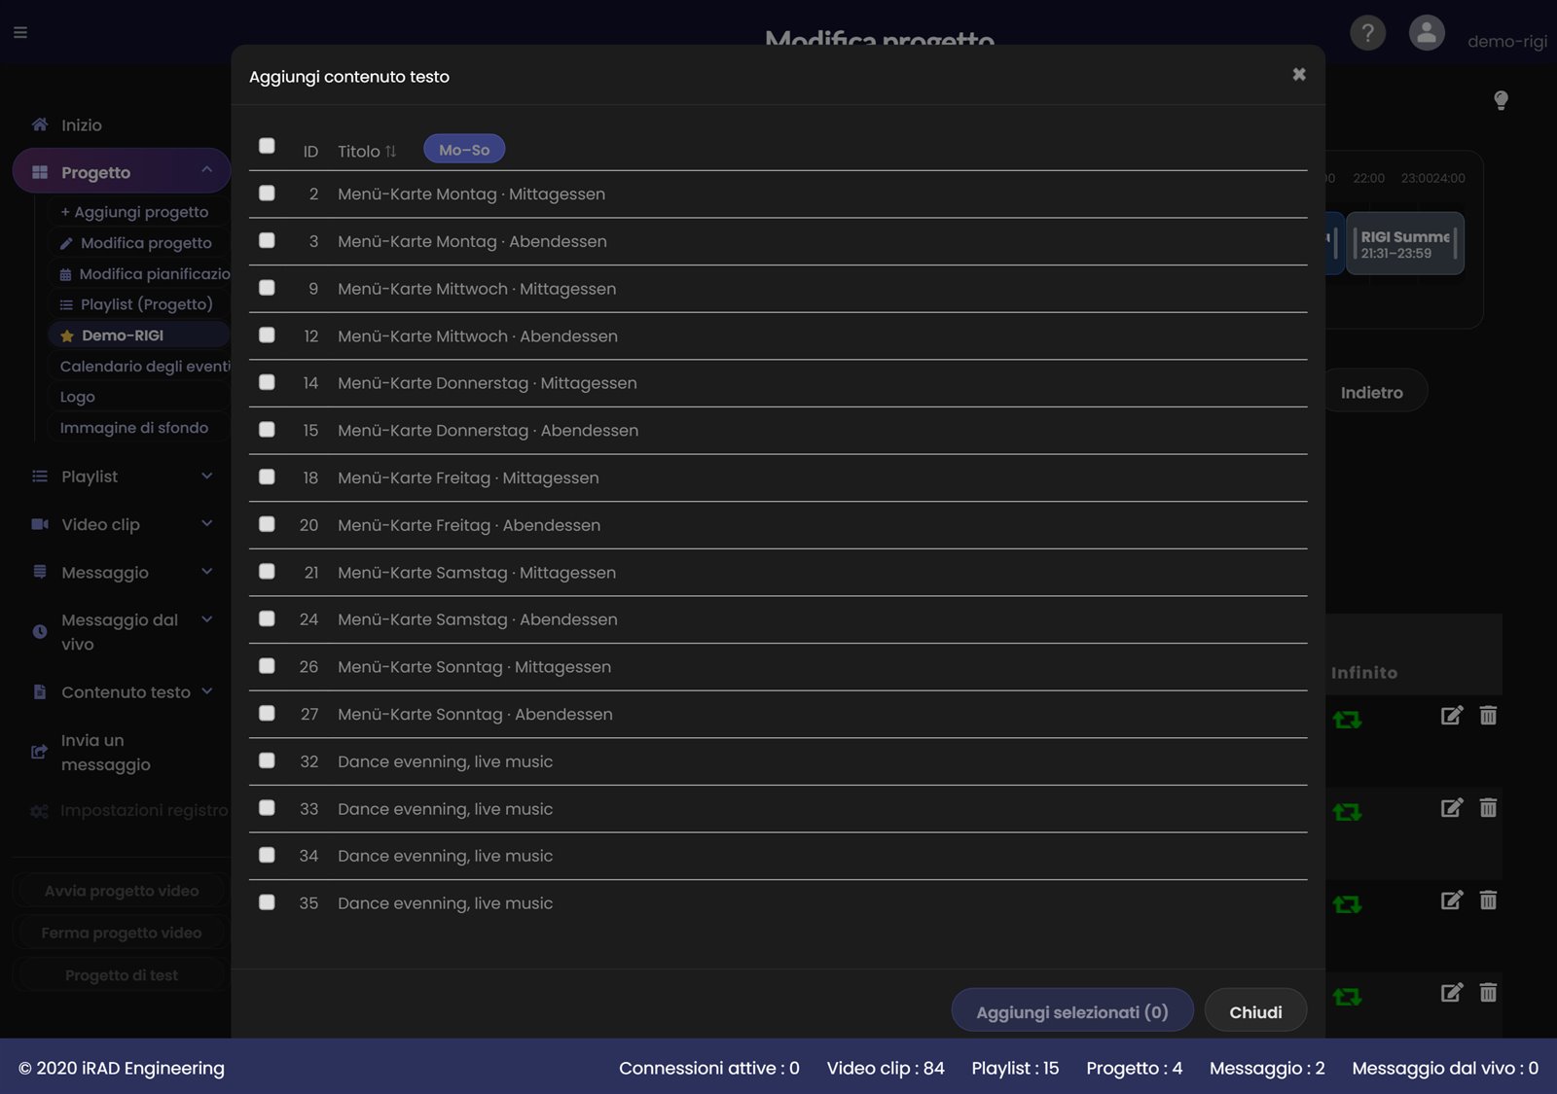
Task: Tick checkbox for Menü-Karte Sonntag · Abendessen
Action: (267, 714)
